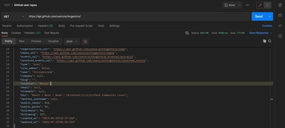Open the JSON format dropdown
This screenshot has height=128, width=285.
(x=72, y=41)
